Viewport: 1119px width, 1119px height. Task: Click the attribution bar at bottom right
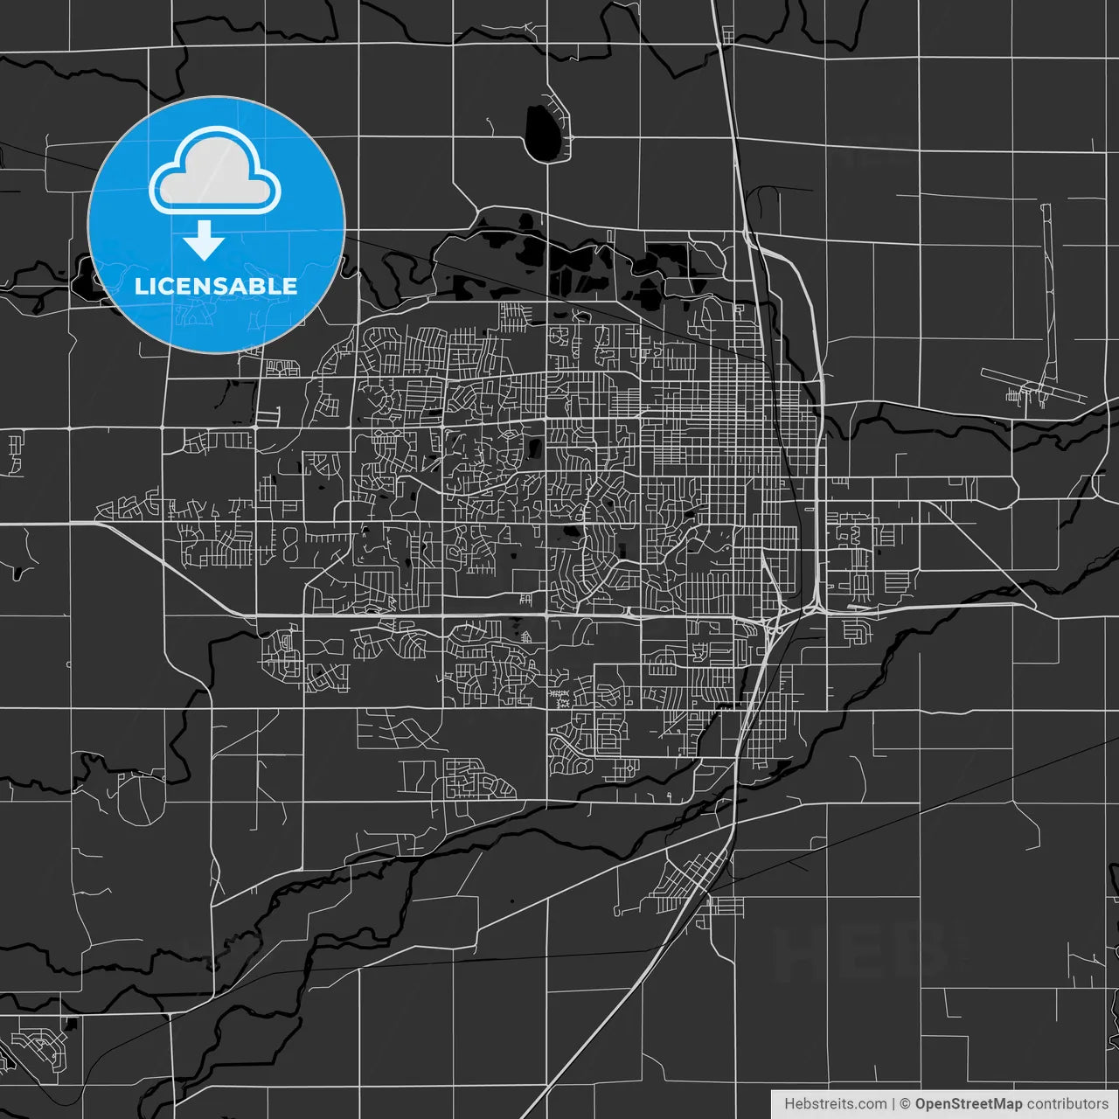coord(944,1104)
